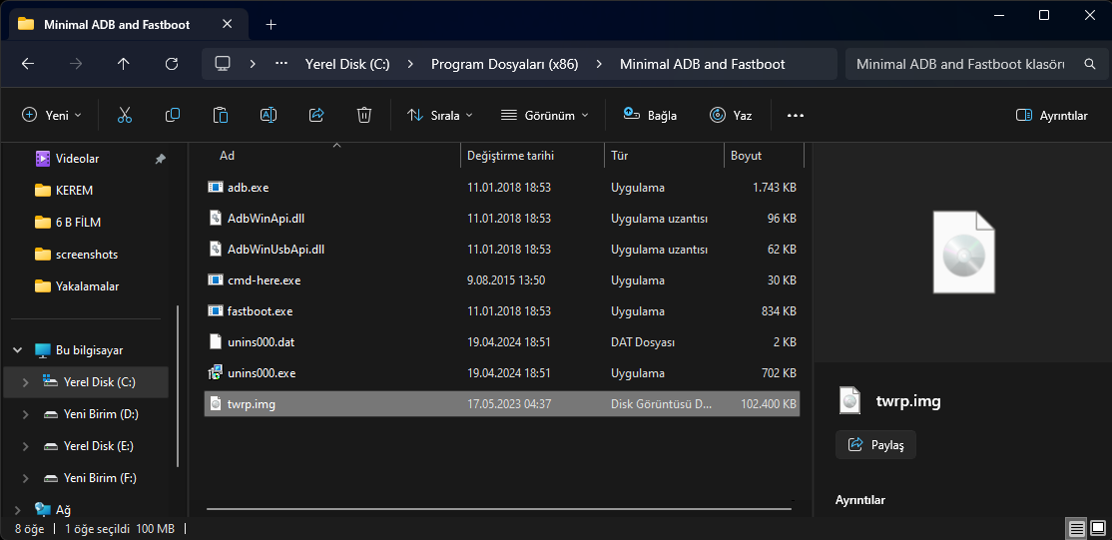Screen dimensions: 1112x540
Task: Click the Share icon in toolbar
Action: pyautogui.click(x=316, y=115)
